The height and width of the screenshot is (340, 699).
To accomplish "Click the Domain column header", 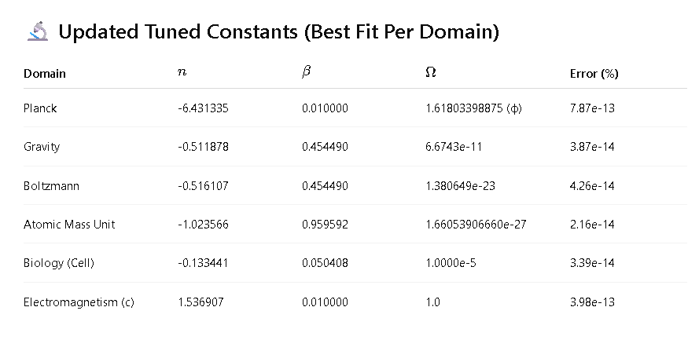I will tap(45, 74).
